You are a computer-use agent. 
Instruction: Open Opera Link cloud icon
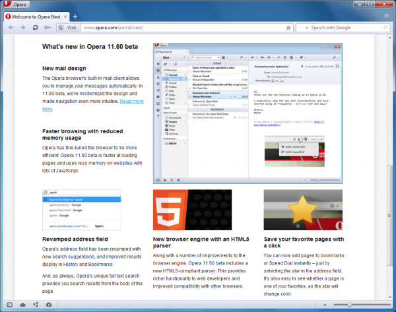(22, 305)
